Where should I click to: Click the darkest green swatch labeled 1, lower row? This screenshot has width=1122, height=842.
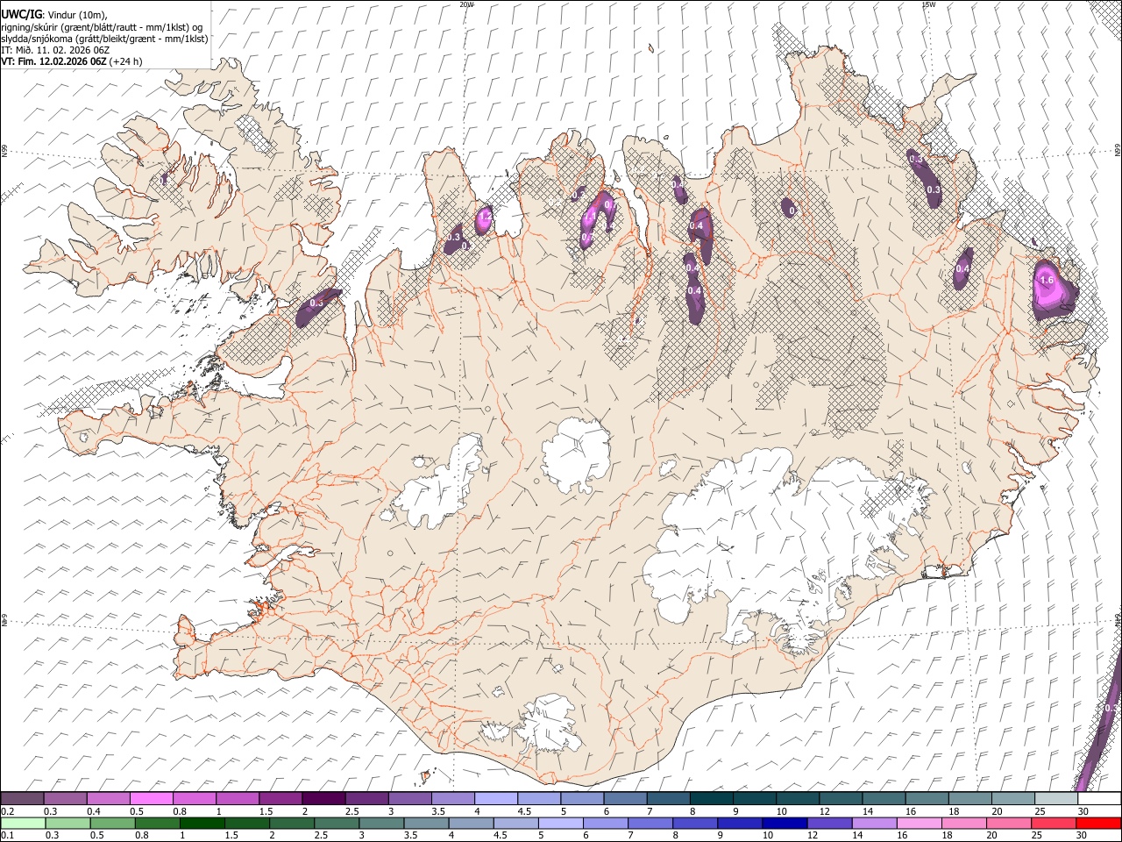202,823
